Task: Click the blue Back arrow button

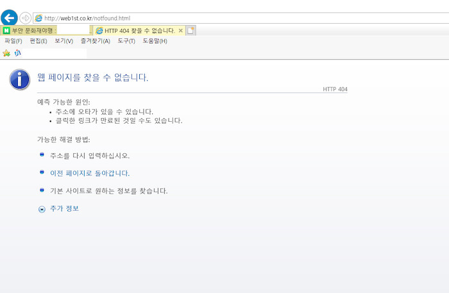Action: pyautogui.click(x=9, y=18)
